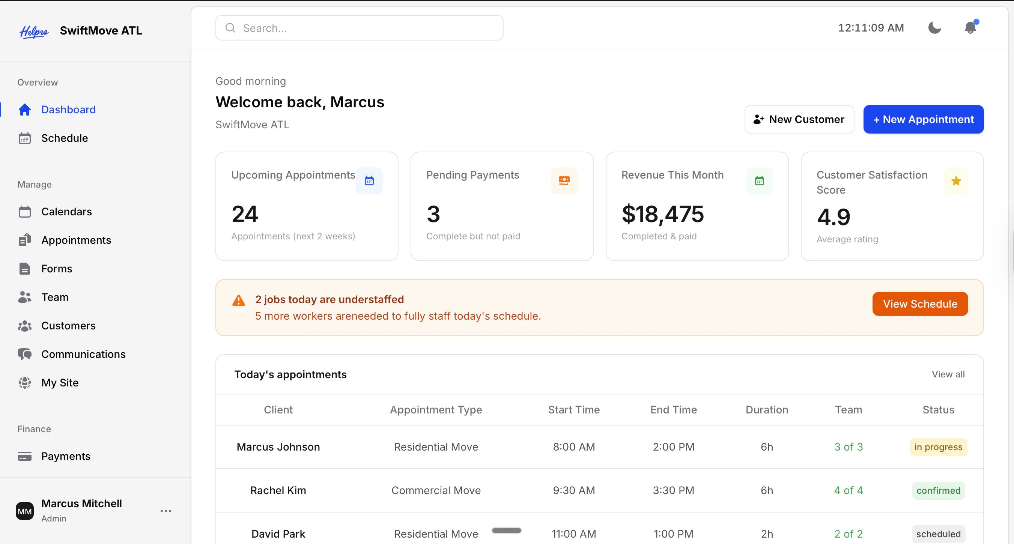Screen dimensions: 1014x544
Task: Click the Communications chat icon
Action: [x=25, y=354]
